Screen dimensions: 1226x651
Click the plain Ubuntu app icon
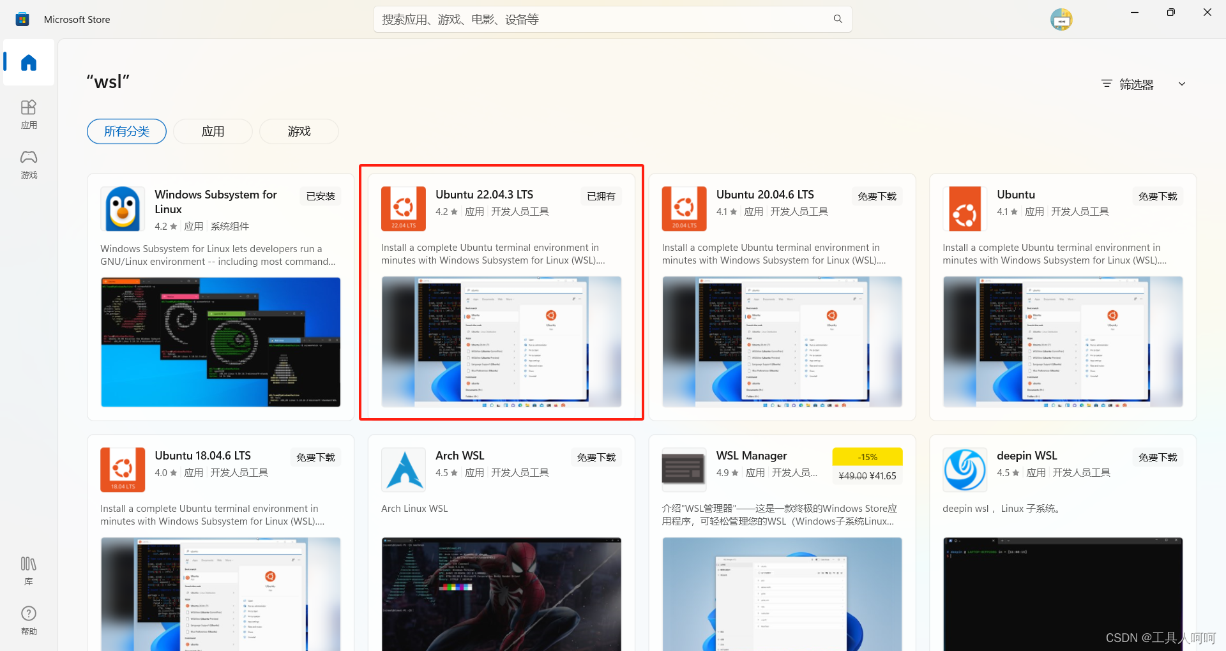[x=965, y=209]
